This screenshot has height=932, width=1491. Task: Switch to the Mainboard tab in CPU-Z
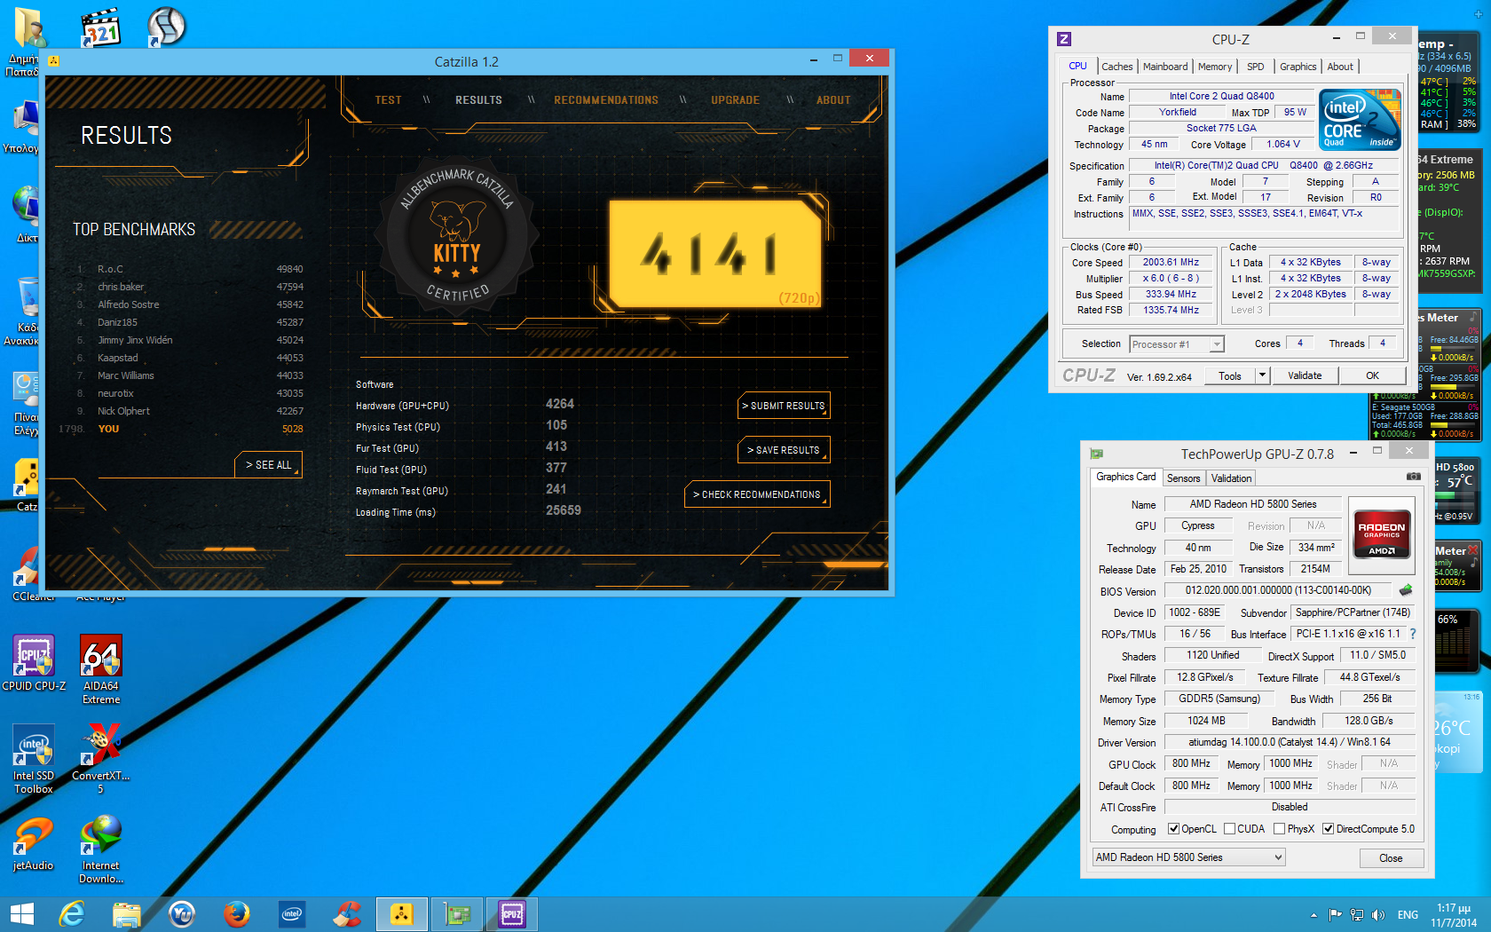[x=1165, y=67]
